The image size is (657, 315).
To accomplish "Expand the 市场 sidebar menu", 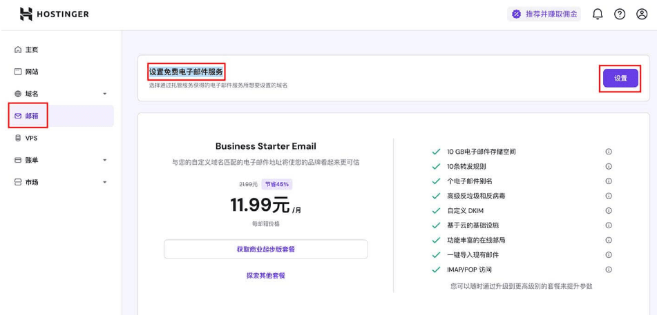I will (x=104, y=182).
